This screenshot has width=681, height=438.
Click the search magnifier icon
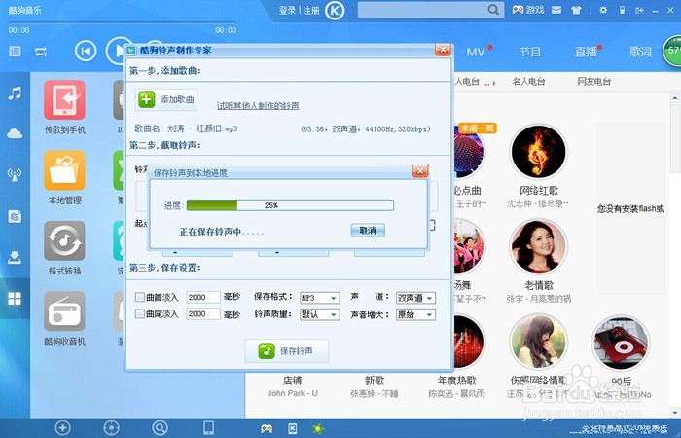point(493,10)
